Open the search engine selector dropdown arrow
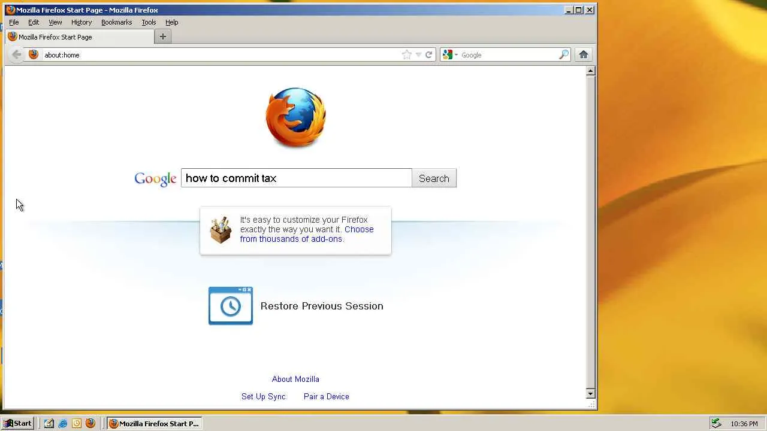Screen dimensions: 767x431 [456, 54]
